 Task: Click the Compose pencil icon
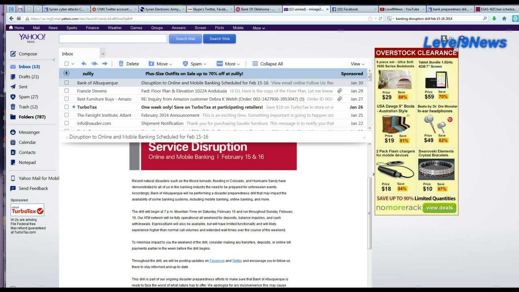click(13, 54)
